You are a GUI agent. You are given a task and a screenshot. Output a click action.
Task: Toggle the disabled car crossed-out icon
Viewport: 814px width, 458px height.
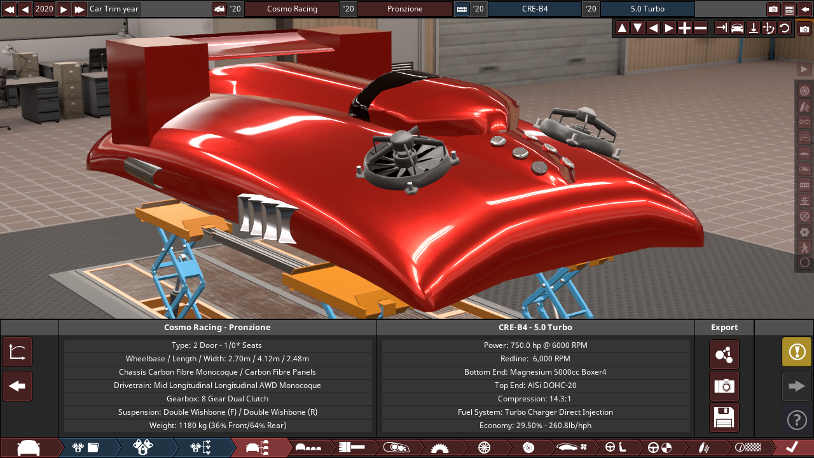804,216
